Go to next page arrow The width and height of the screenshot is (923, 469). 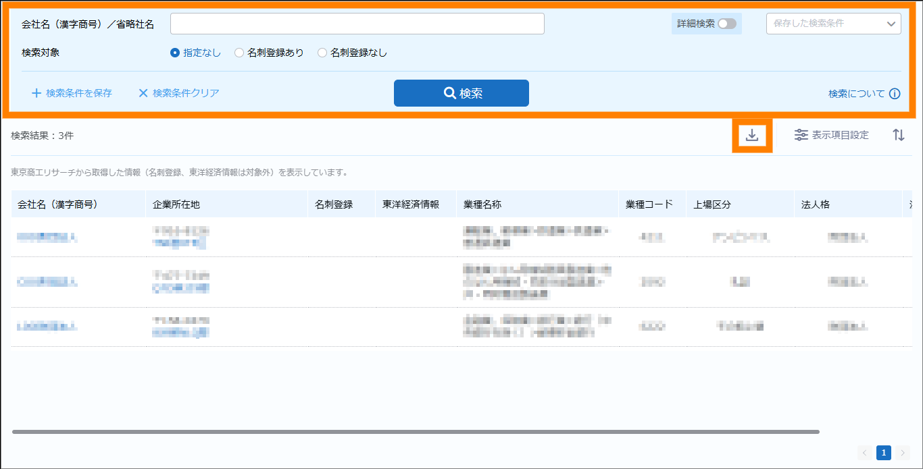(x=902, y=453)
